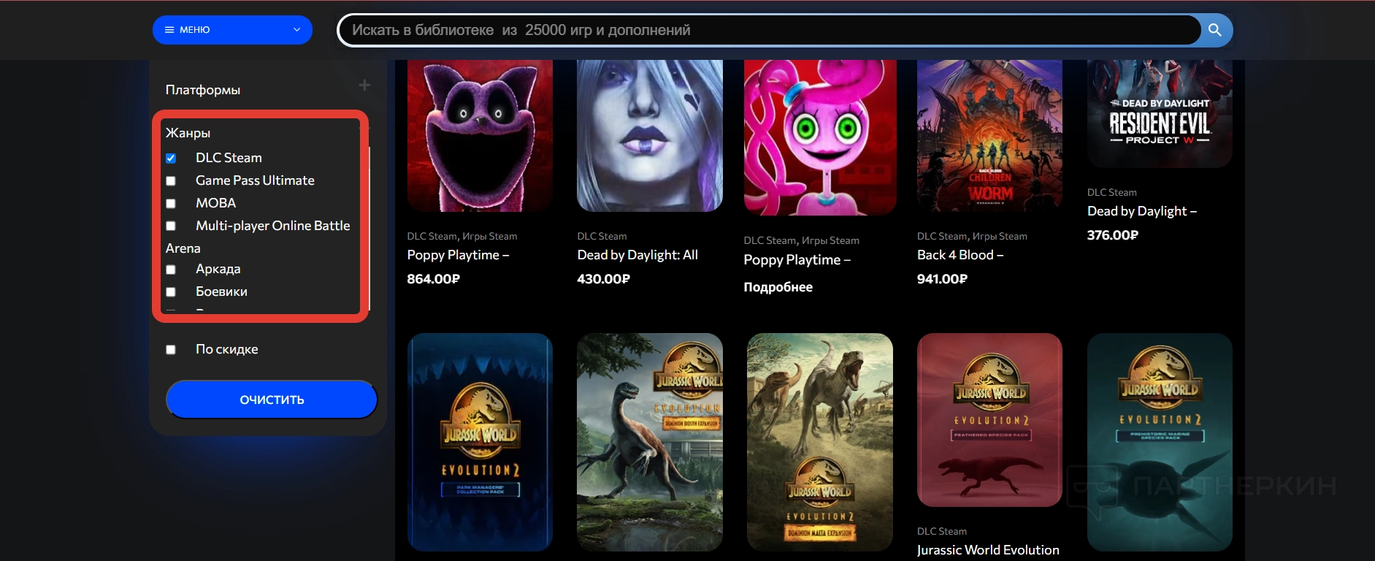Click 'DLC Steam' tag above Jurassic World Evolution
The height and width of the screenshot is (561, 1375).
[x=942, y=531]
